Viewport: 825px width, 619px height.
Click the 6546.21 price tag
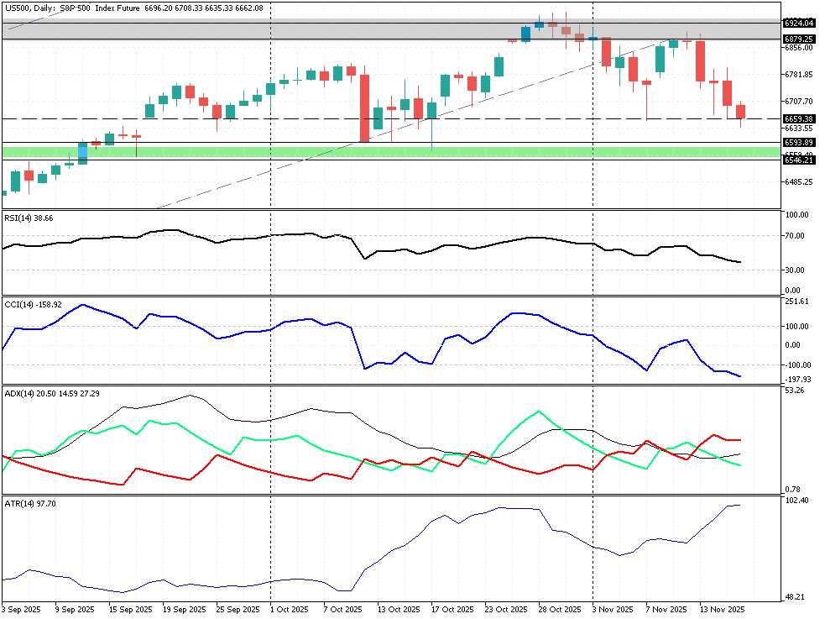(x=798, y=159)
